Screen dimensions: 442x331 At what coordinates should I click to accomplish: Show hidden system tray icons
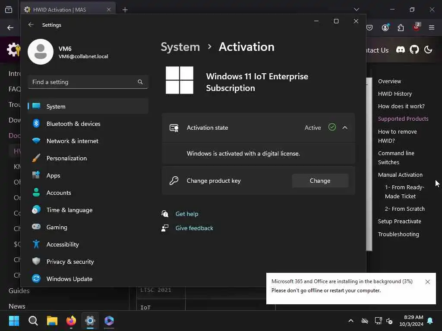click(x=350, y=321)
